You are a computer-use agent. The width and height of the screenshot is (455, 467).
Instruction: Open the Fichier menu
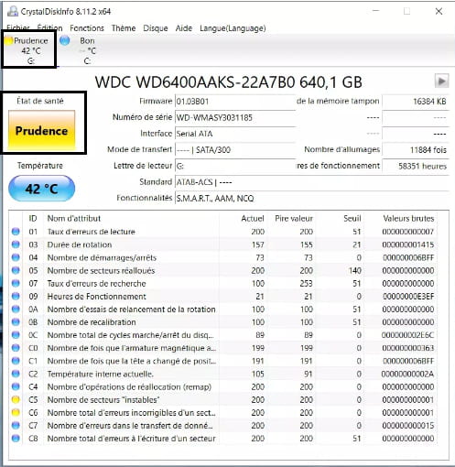[18, 28]
